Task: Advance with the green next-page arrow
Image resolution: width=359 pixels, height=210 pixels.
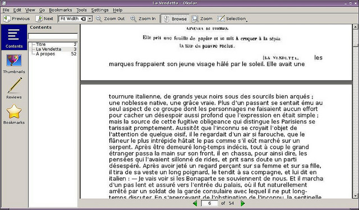Action: click(x=243, y=203)
